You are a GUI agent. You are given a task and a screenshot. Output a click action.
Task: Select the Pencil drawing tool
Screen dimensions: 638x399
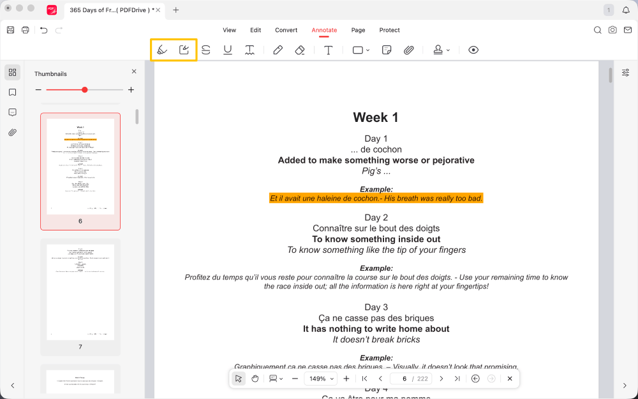click(x=278, y=50)
